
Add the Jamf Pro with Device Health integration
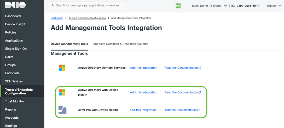(143, 110)
